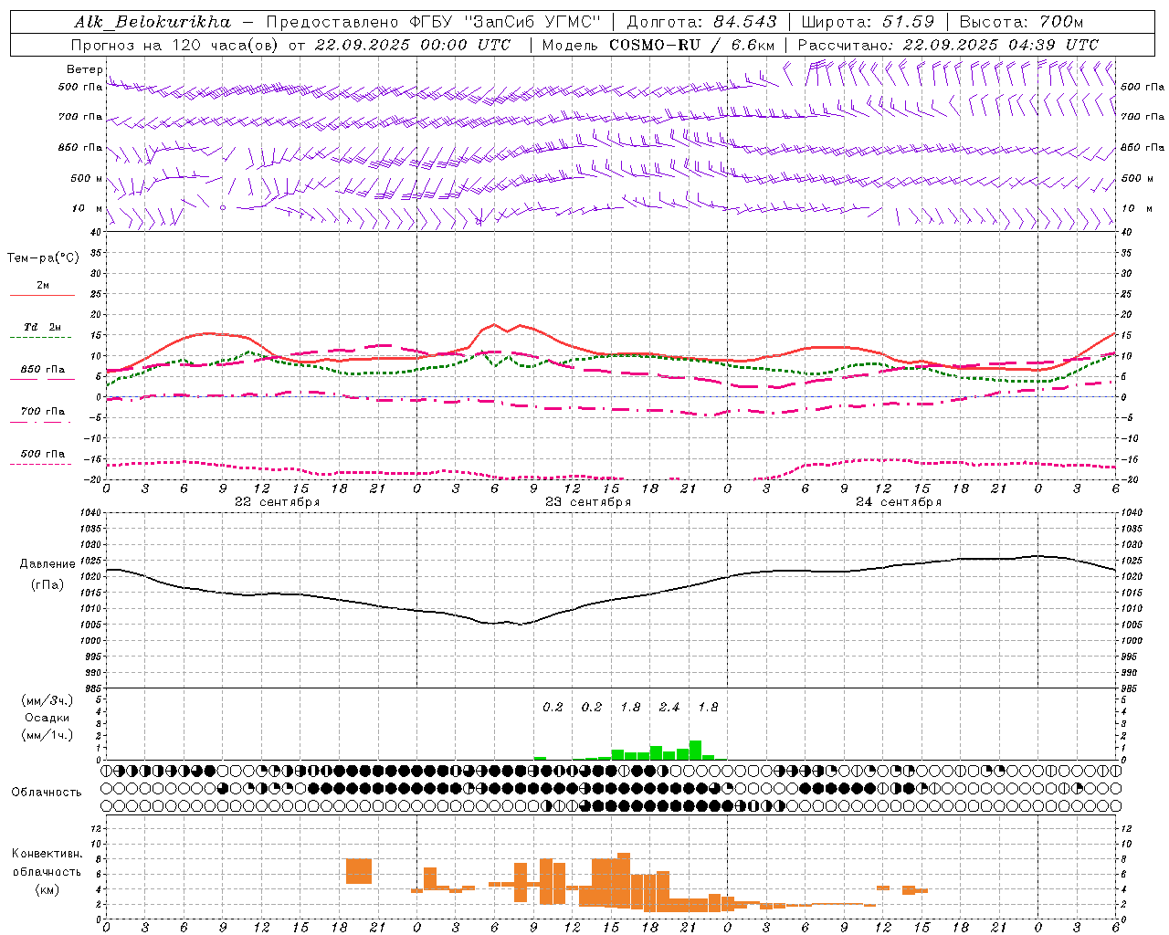Click the (км) unit label
This screenshot has height=935, width=1169.
pyautogui.click(x=47, y=889)
